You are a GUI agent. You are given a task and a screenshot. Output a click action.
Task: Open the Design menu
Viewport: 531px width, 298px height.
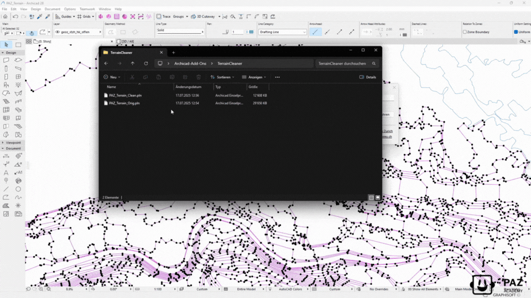point(35,9)
